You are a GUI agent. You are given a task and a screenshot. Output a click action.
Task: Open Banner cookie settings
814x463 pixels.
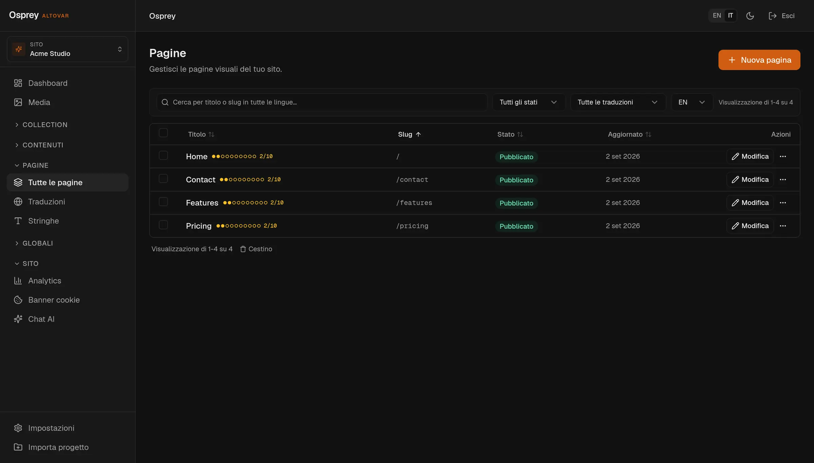(67, 300)
